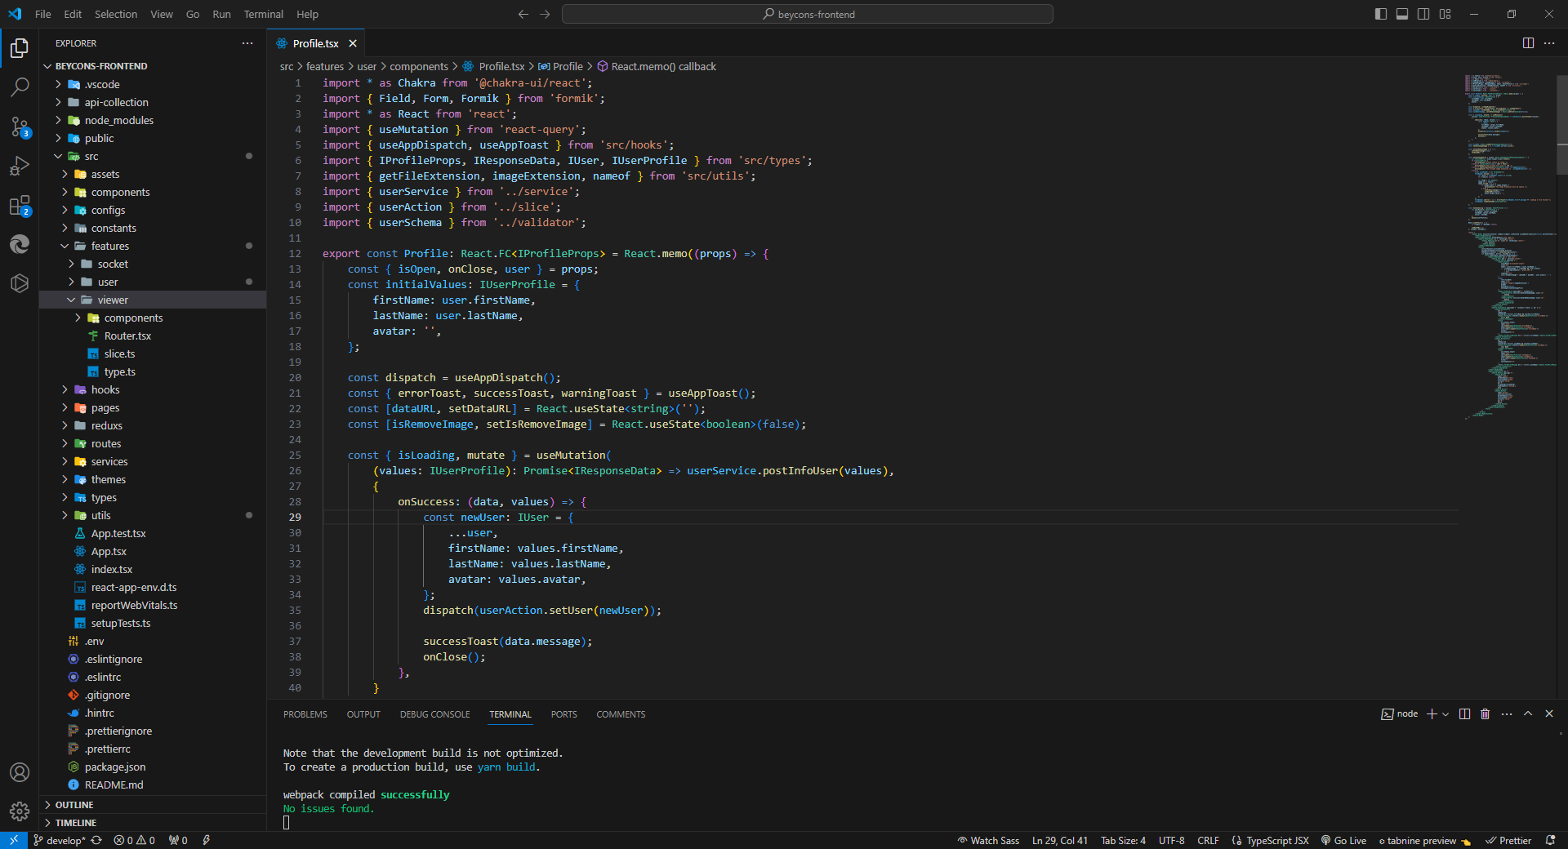Click Prettier formatter status
This screenshot has width=1568, height=849.
coord(1508,840)
